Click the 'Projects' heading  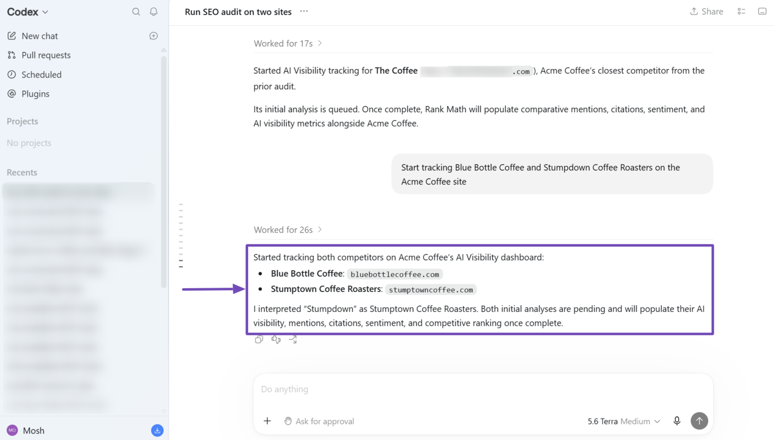22,121
